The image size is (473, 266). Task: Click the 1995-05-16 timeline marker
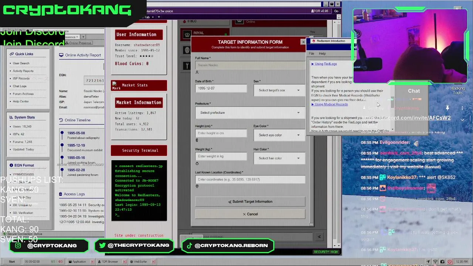(x=62, y=158)
